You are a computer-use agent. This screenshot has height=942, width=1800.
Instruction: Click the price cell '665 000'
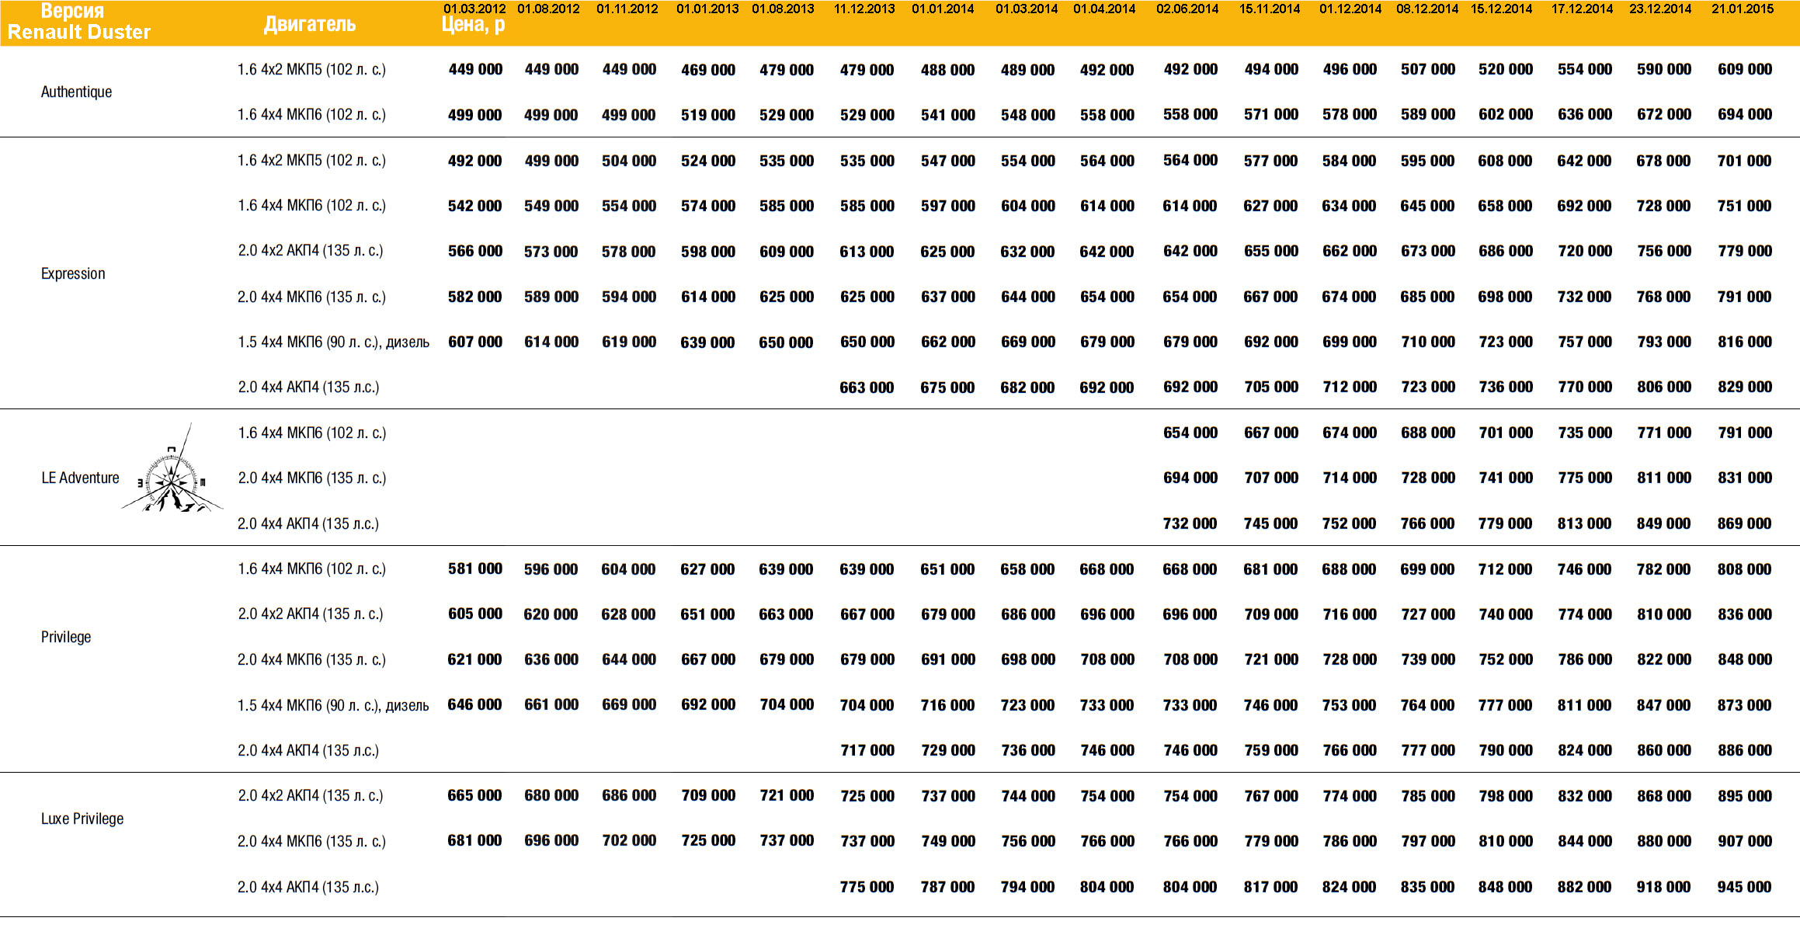[x=474, y=795]
